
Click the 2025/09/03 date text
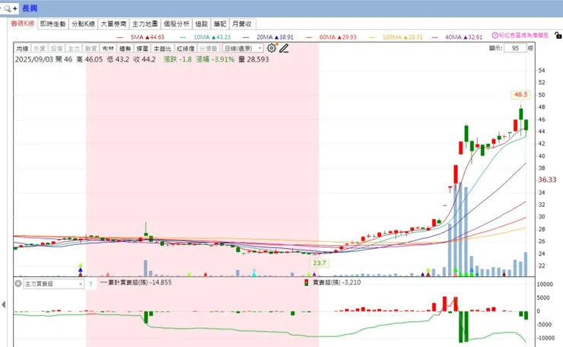point(34,59)
